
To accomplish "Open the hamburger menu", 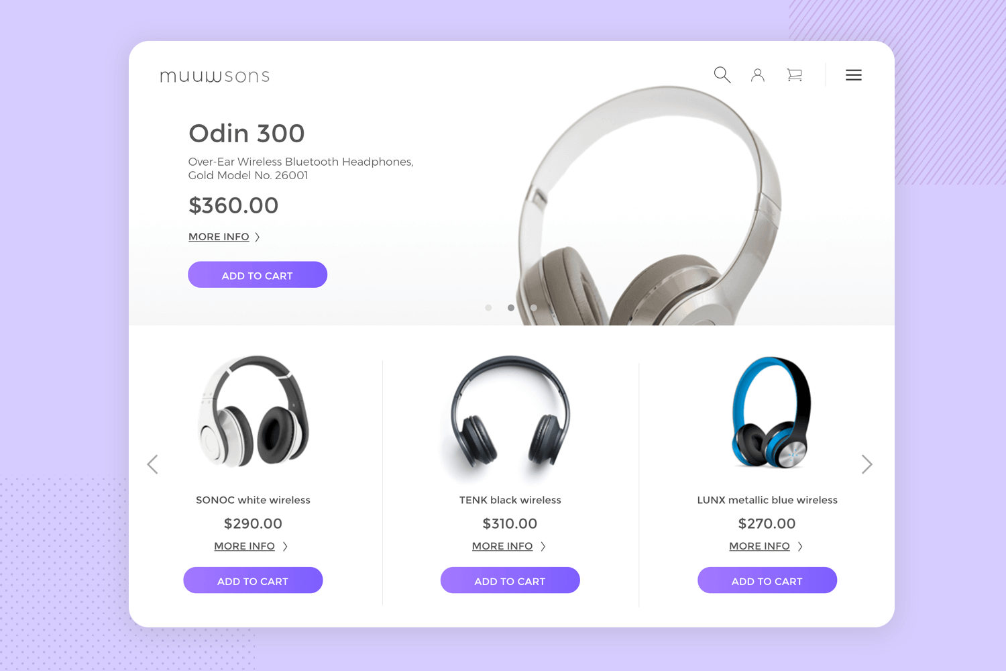I will click(x=854, y=75).
